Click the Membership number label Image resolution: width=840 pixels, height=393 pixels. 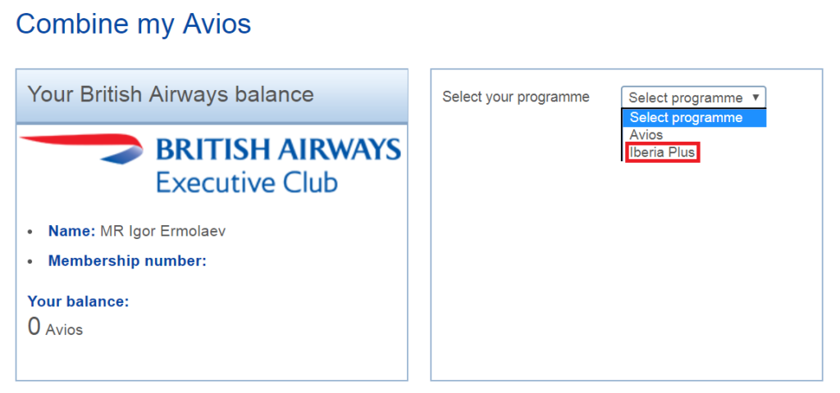[x=127, y=261]
